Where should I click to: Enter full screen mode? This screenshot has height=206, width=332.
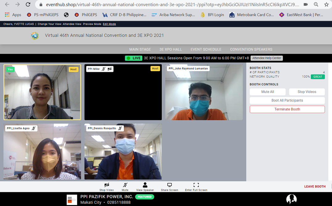click(196, 185)
